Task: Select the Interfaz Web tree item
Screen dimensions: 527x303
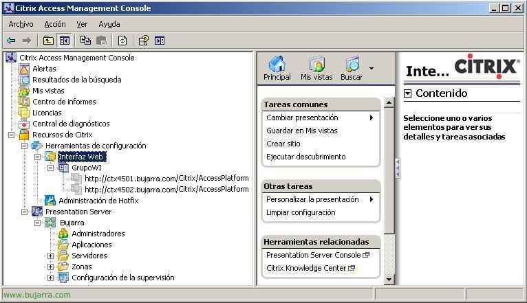Action: click(80, 157)
